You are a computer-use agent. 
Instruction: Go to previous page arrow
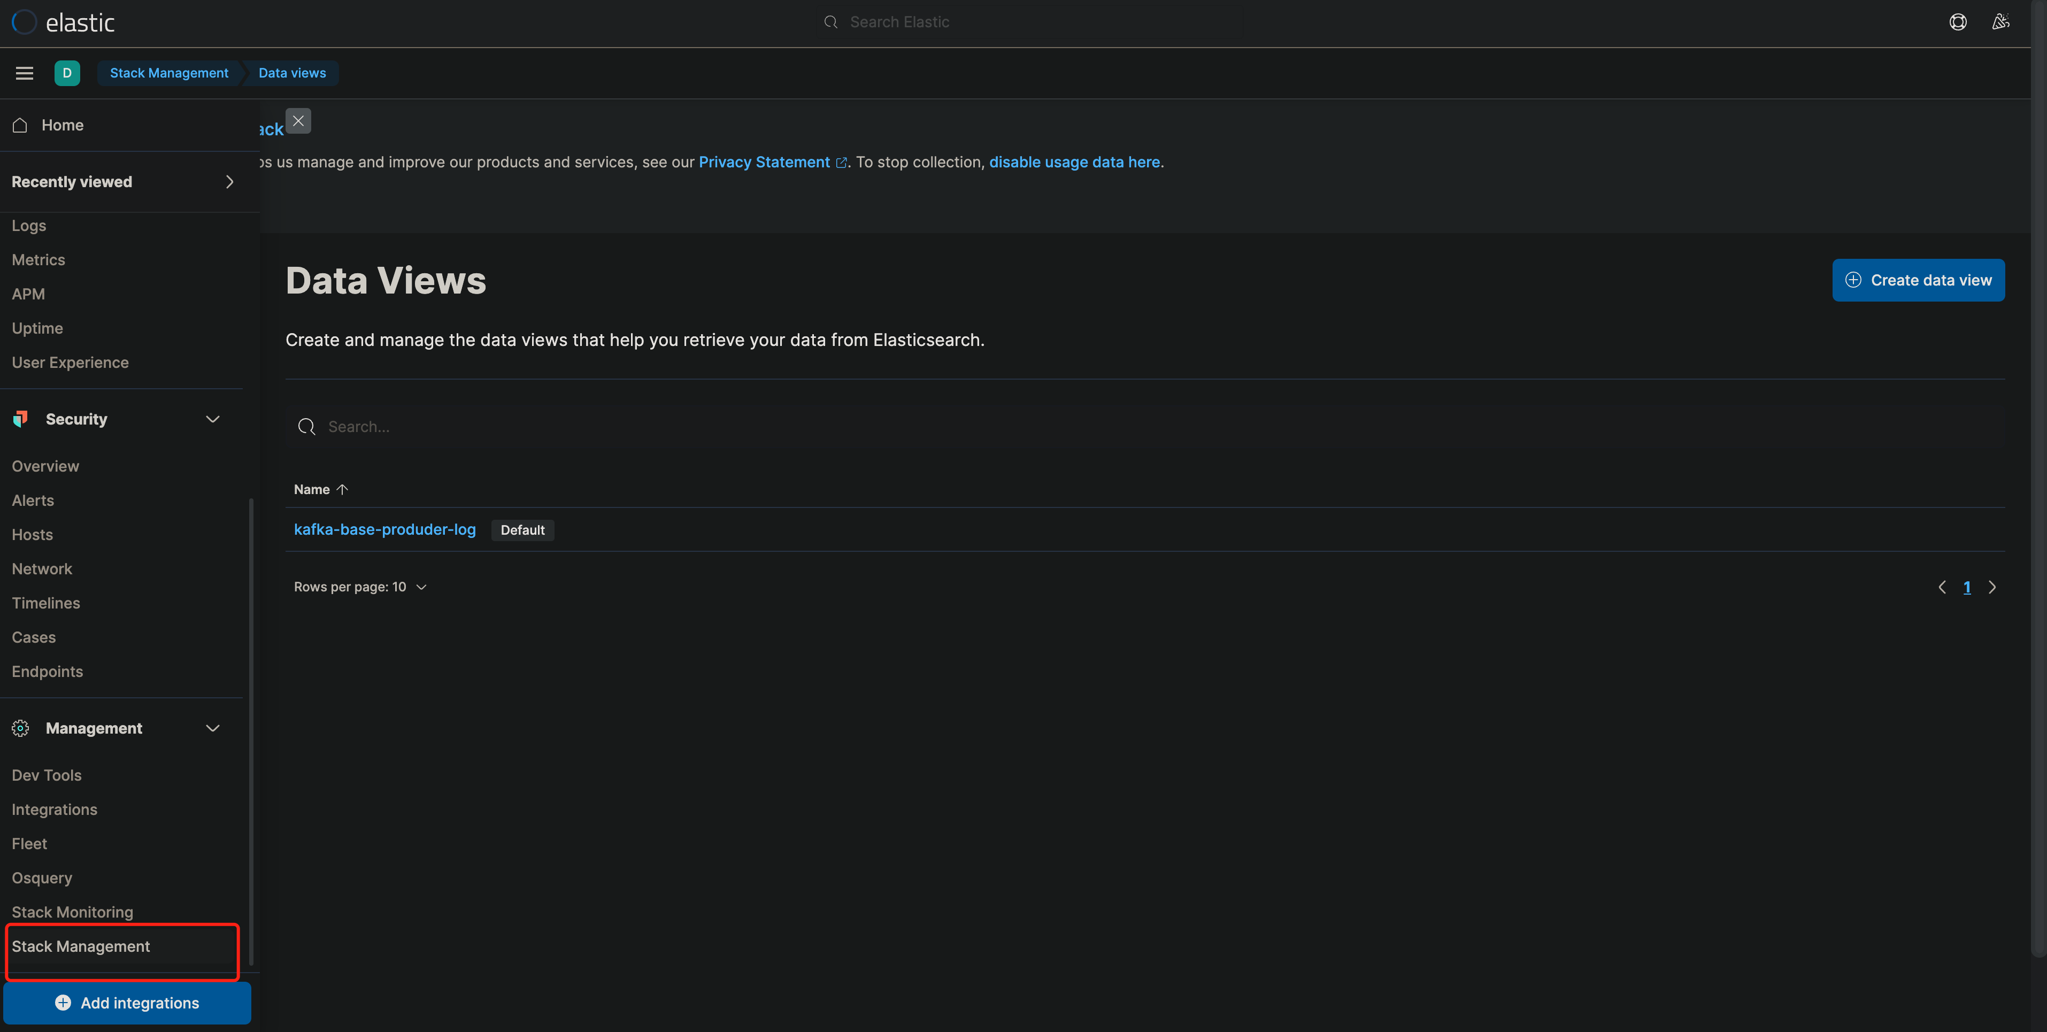pos(1941,587)
